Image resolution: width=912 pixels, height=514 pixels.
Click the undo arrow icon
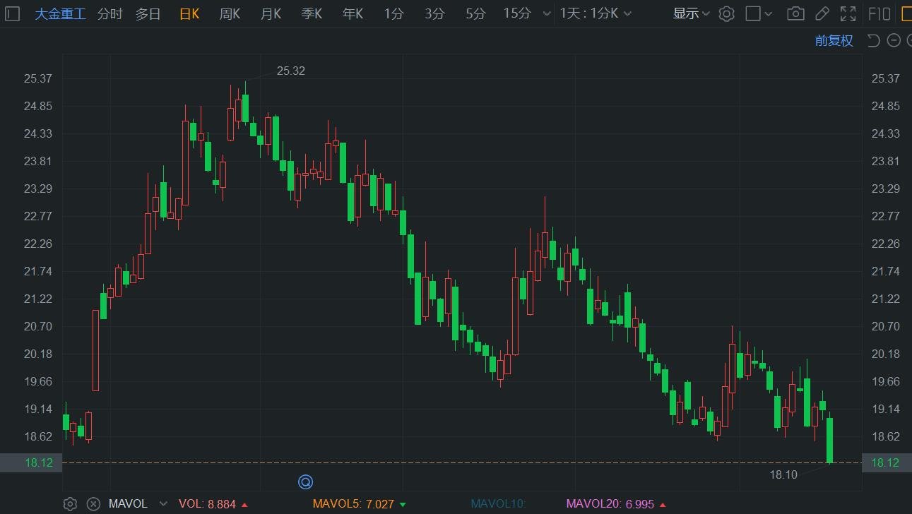[874, 40]
